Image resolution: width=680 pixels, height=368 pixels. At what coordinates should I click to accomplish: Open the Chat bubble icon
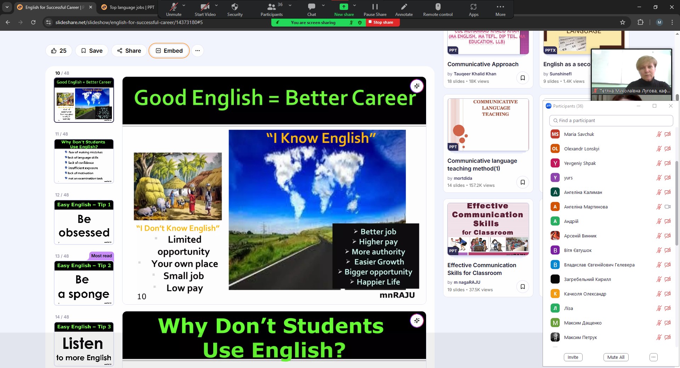click(312, 7)
